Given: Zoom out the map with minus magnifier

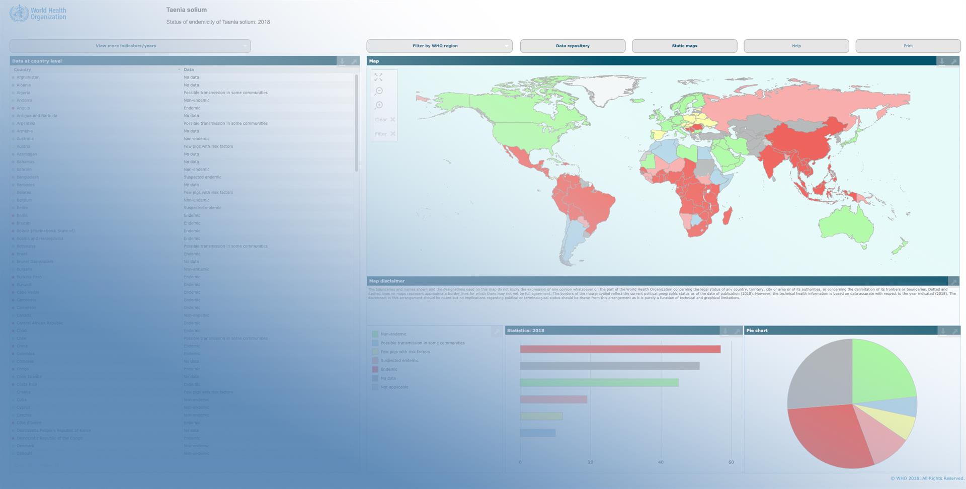Looking at the screenshot, I should (379, 91).
